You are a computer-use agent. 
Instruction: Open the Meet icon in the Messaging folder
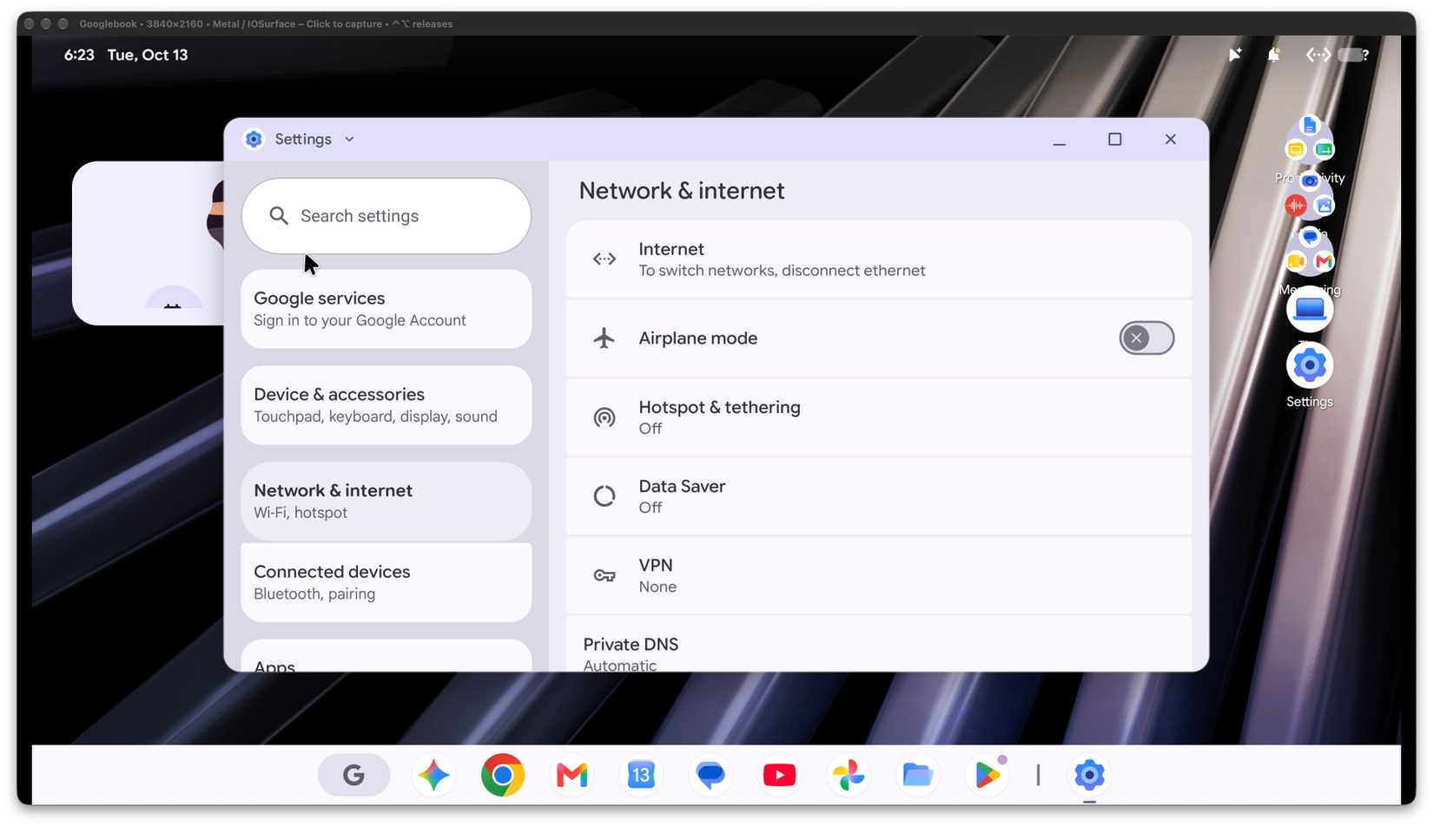pyautogui.click(x=1295, y=261)
